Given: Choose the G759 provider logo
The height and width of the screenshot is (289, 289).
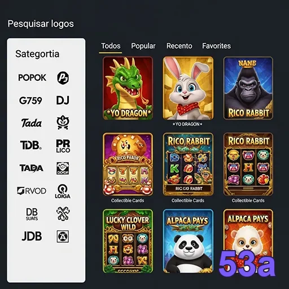Looking at the screenshot, I should (30, 100).
